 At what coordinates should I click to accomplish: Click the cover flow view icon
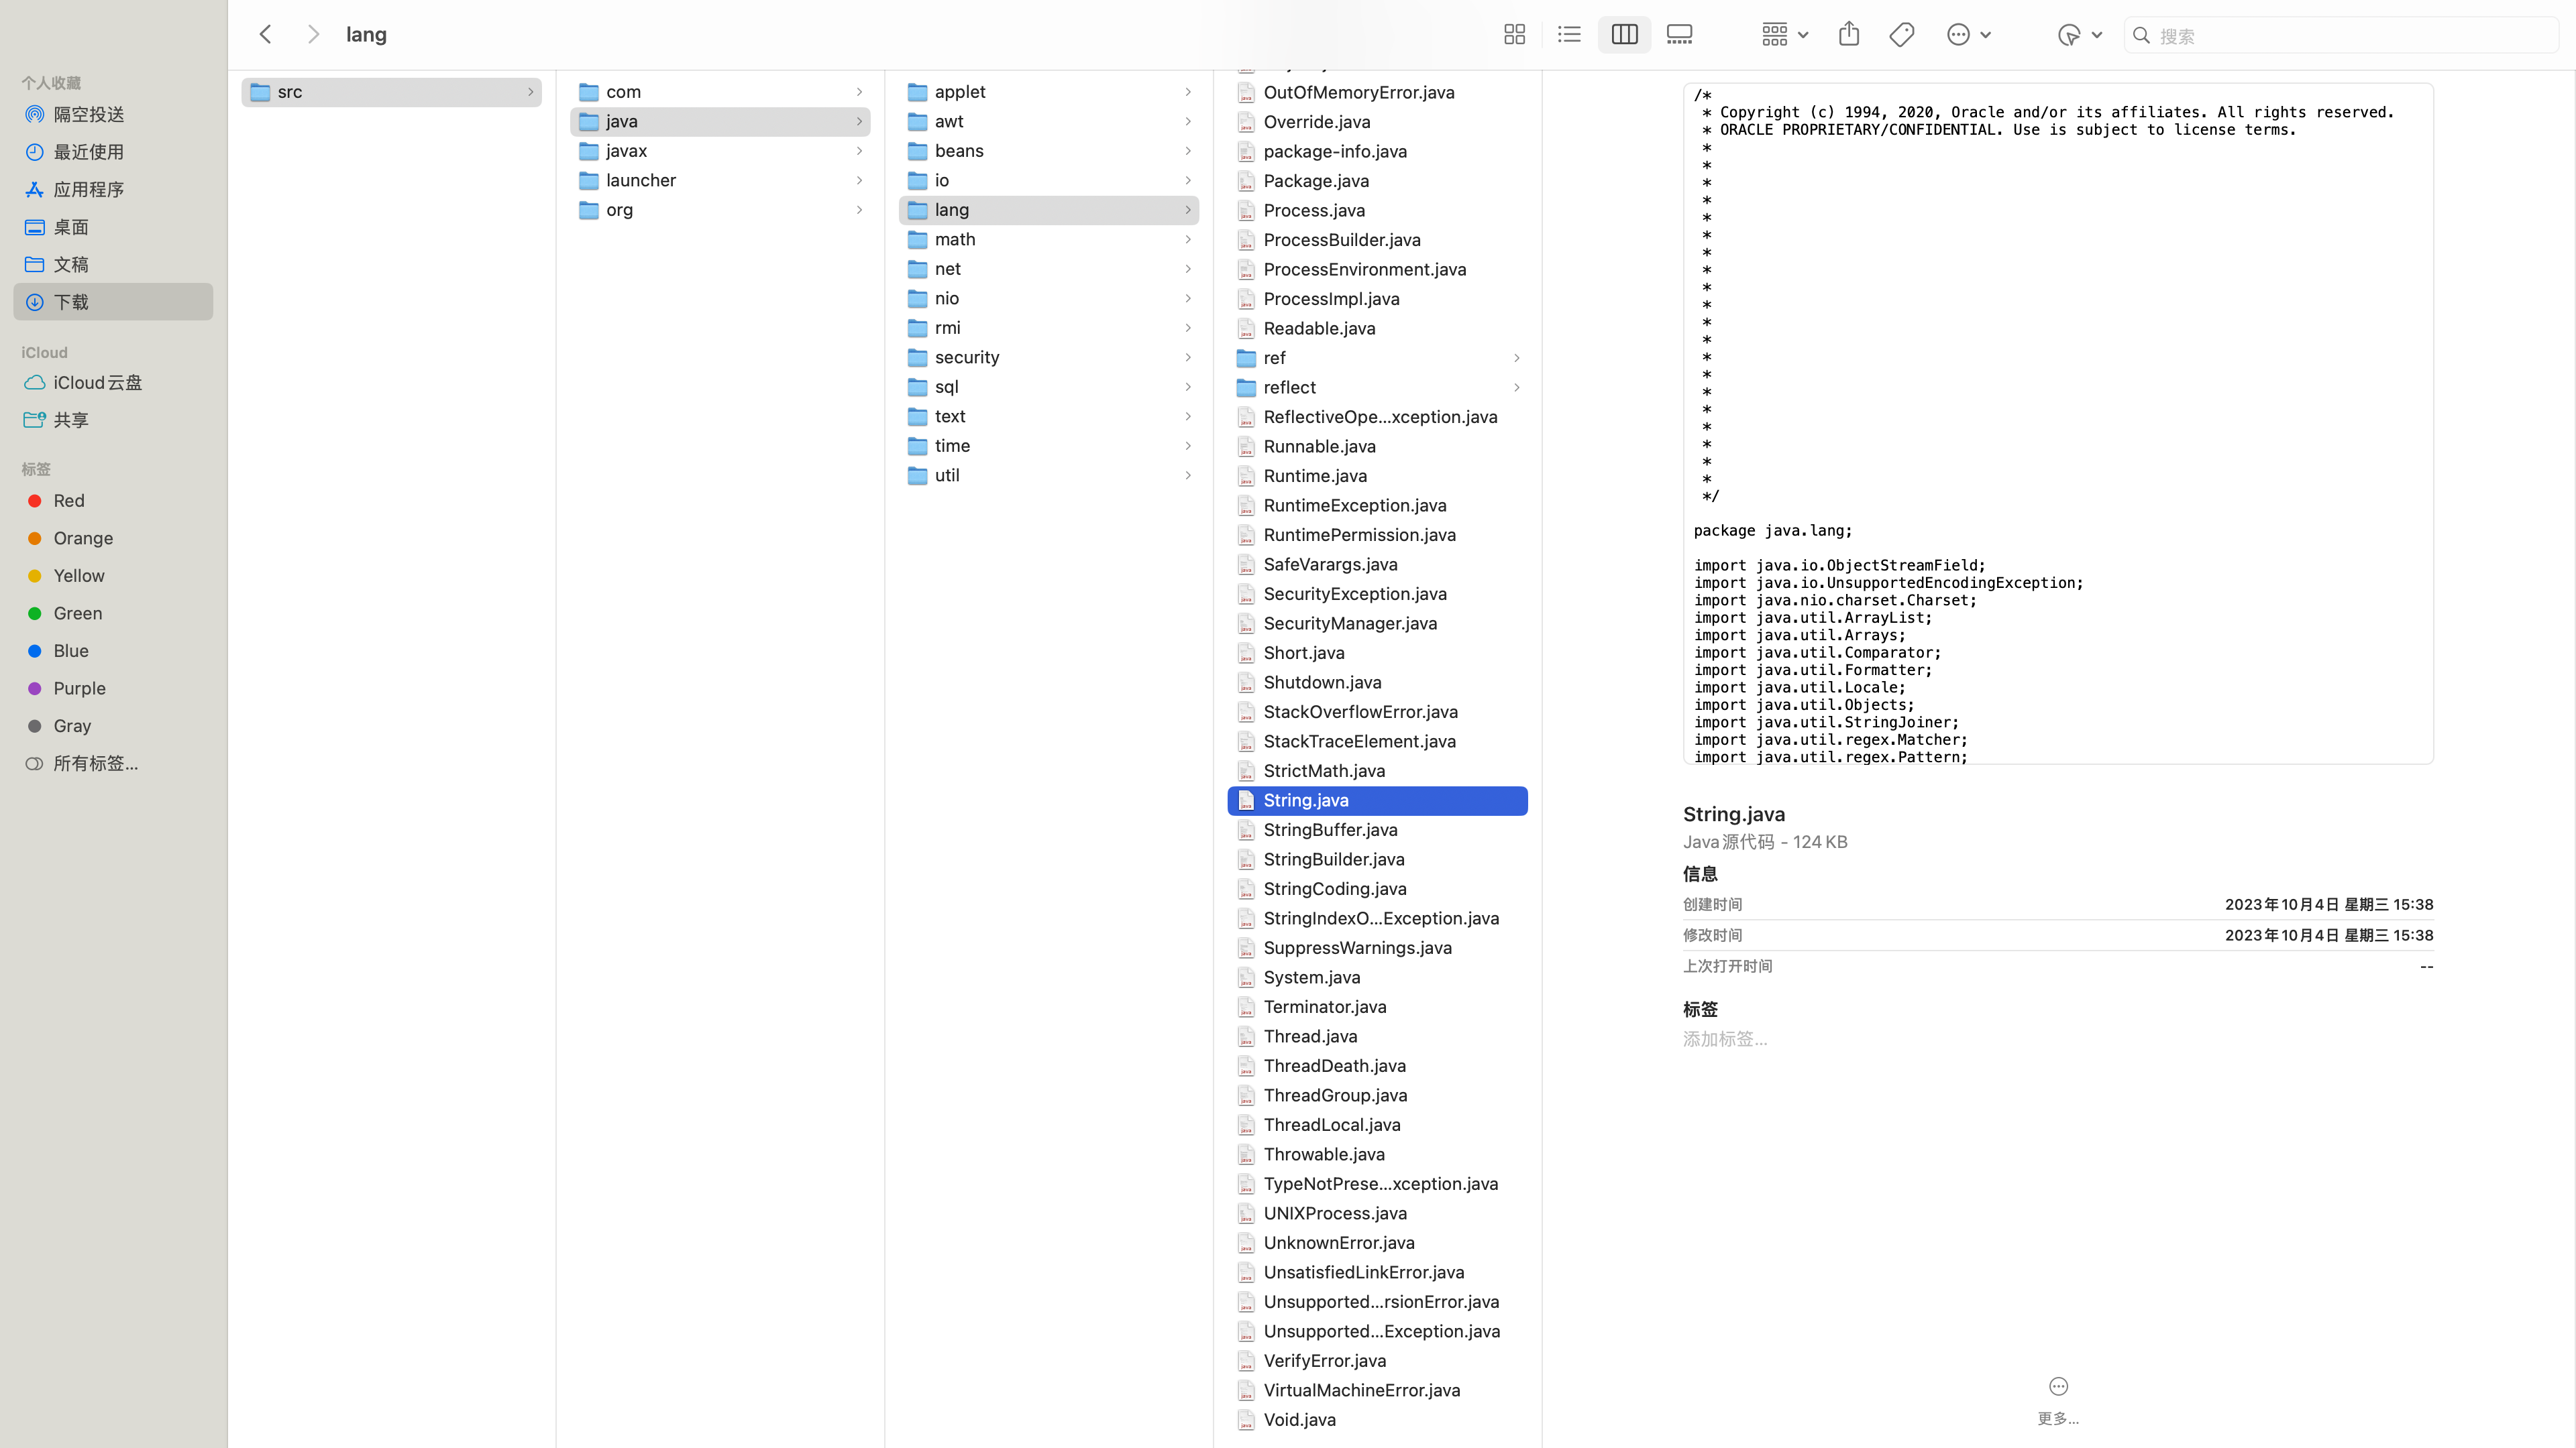1679,34
